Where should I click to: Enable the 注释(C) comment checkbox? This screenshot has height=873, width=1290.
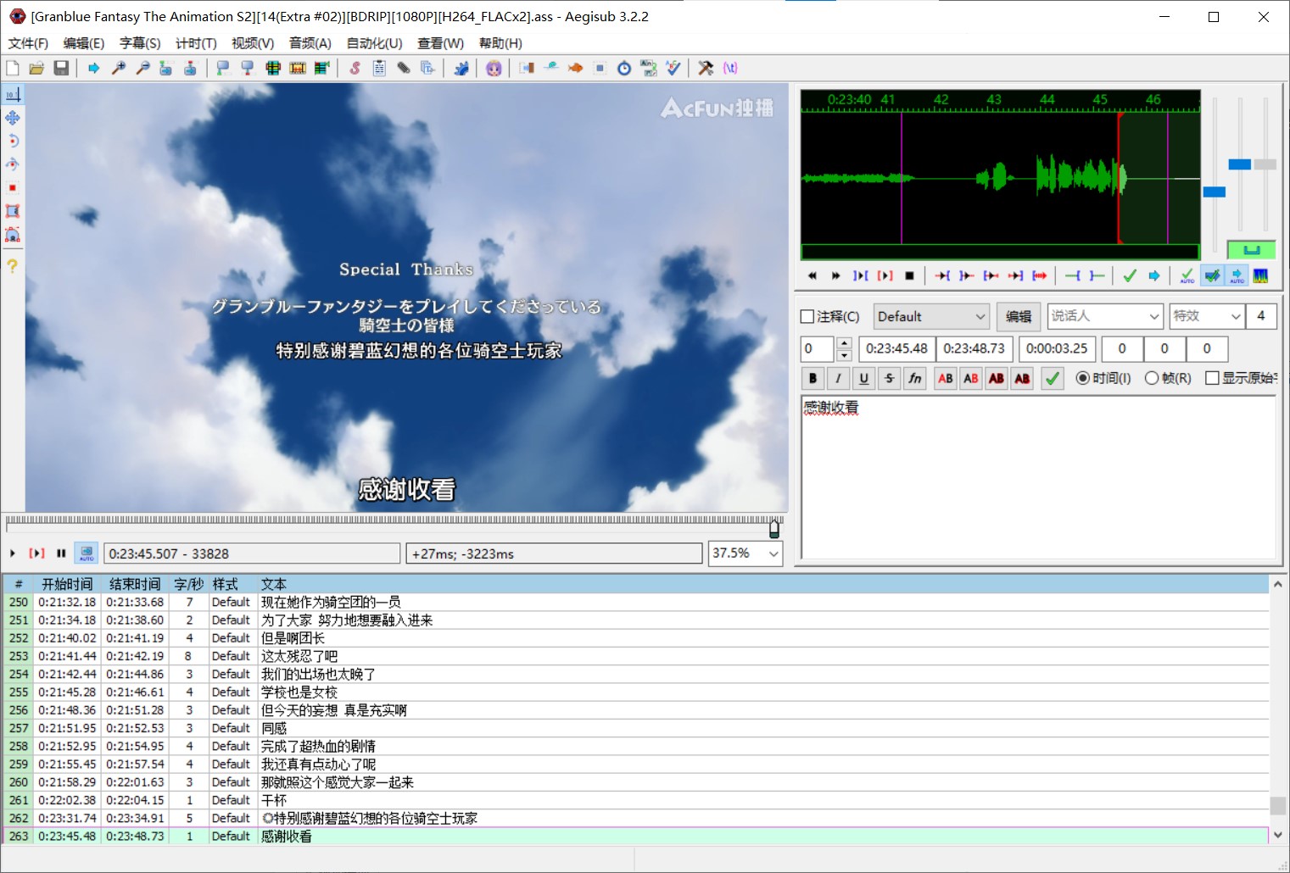point(807,316)
